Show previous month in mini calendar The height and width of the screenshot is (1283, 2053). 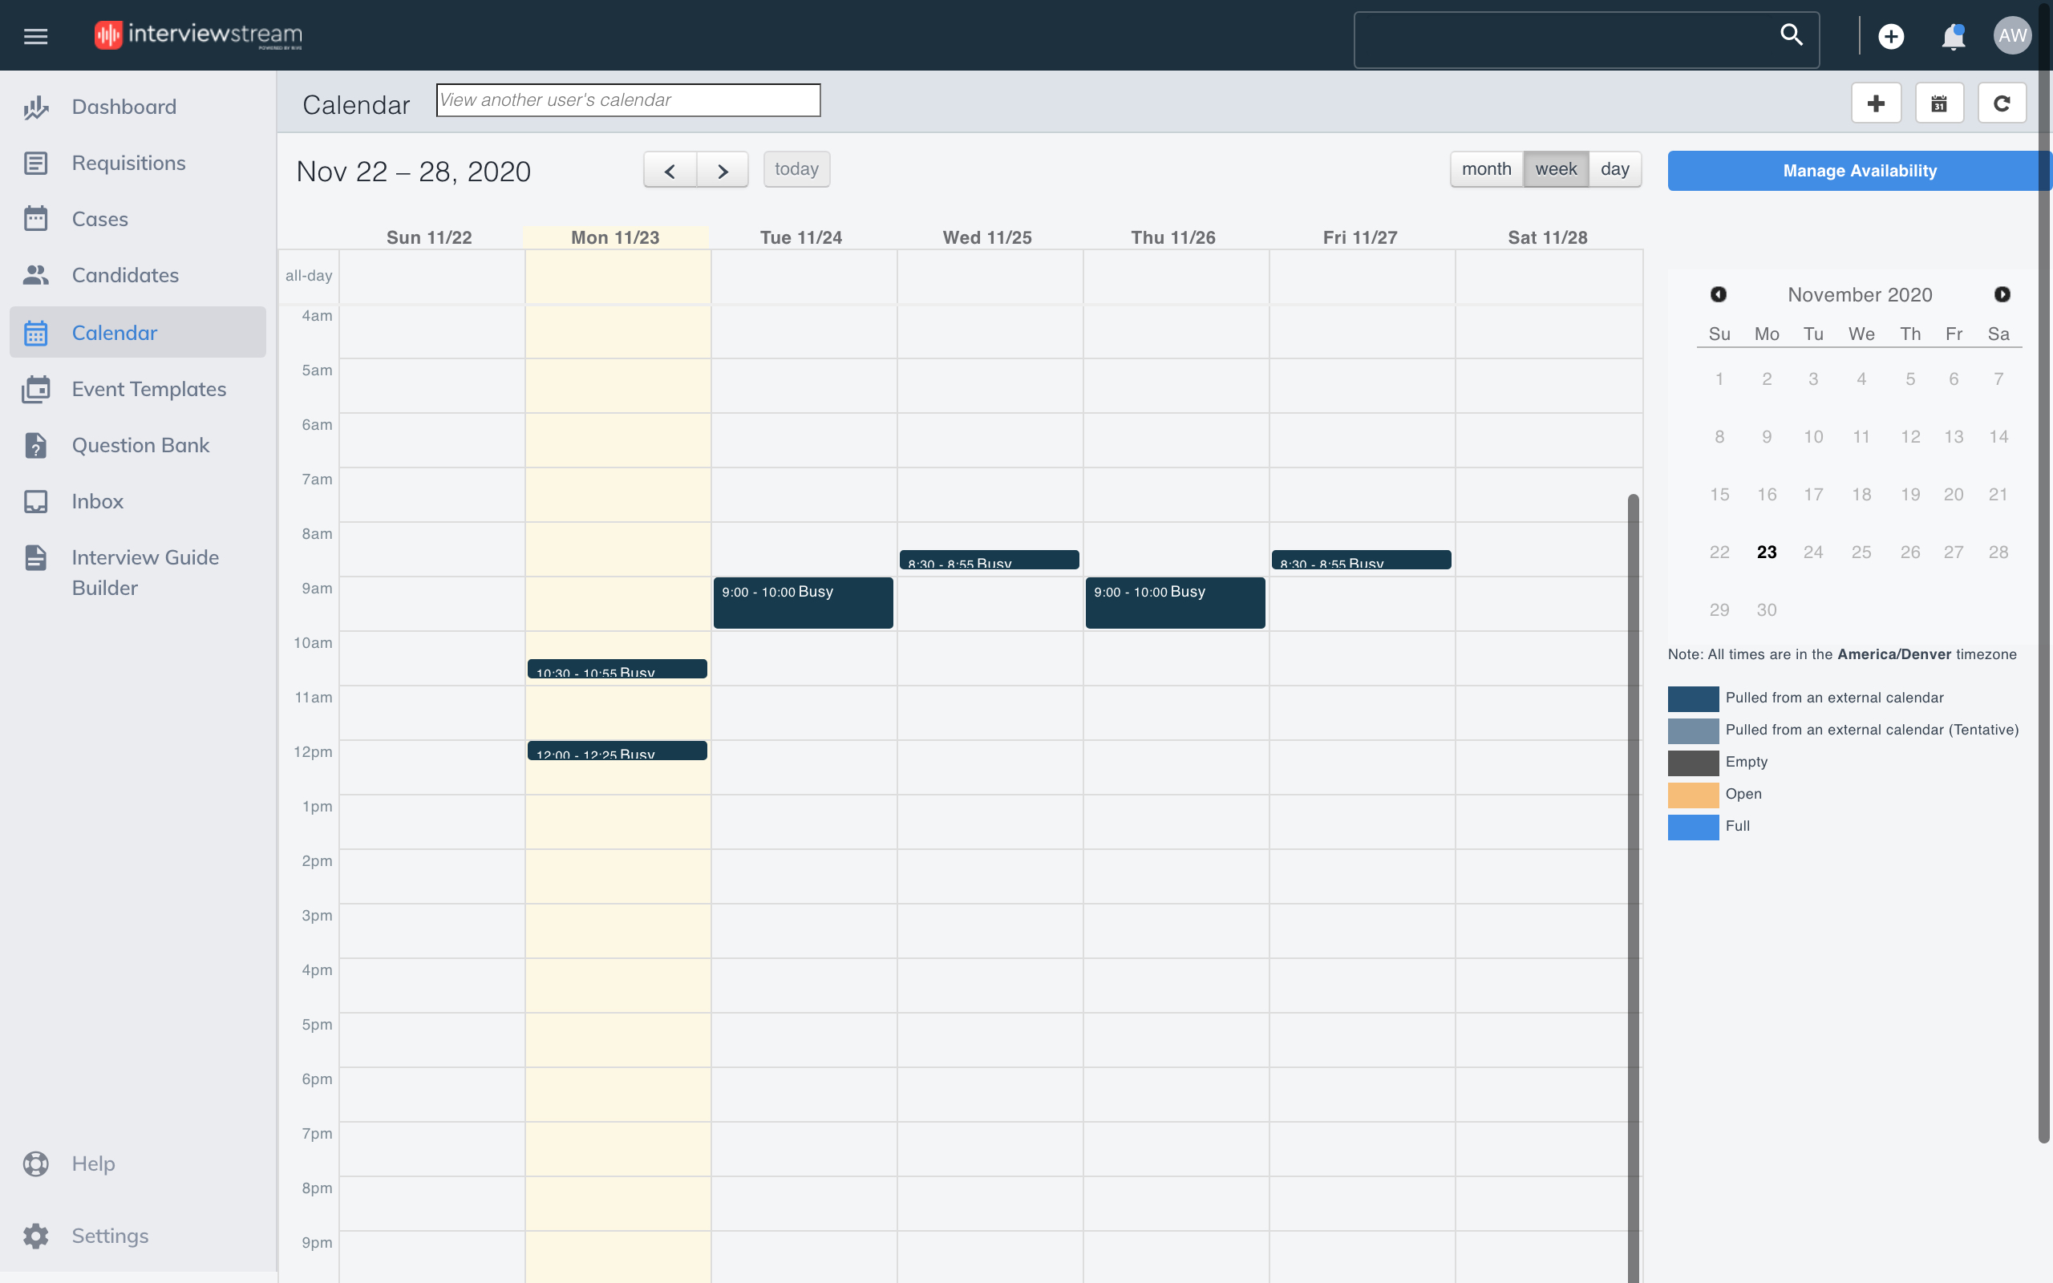pyautogui.click(x=1718, y=294)
